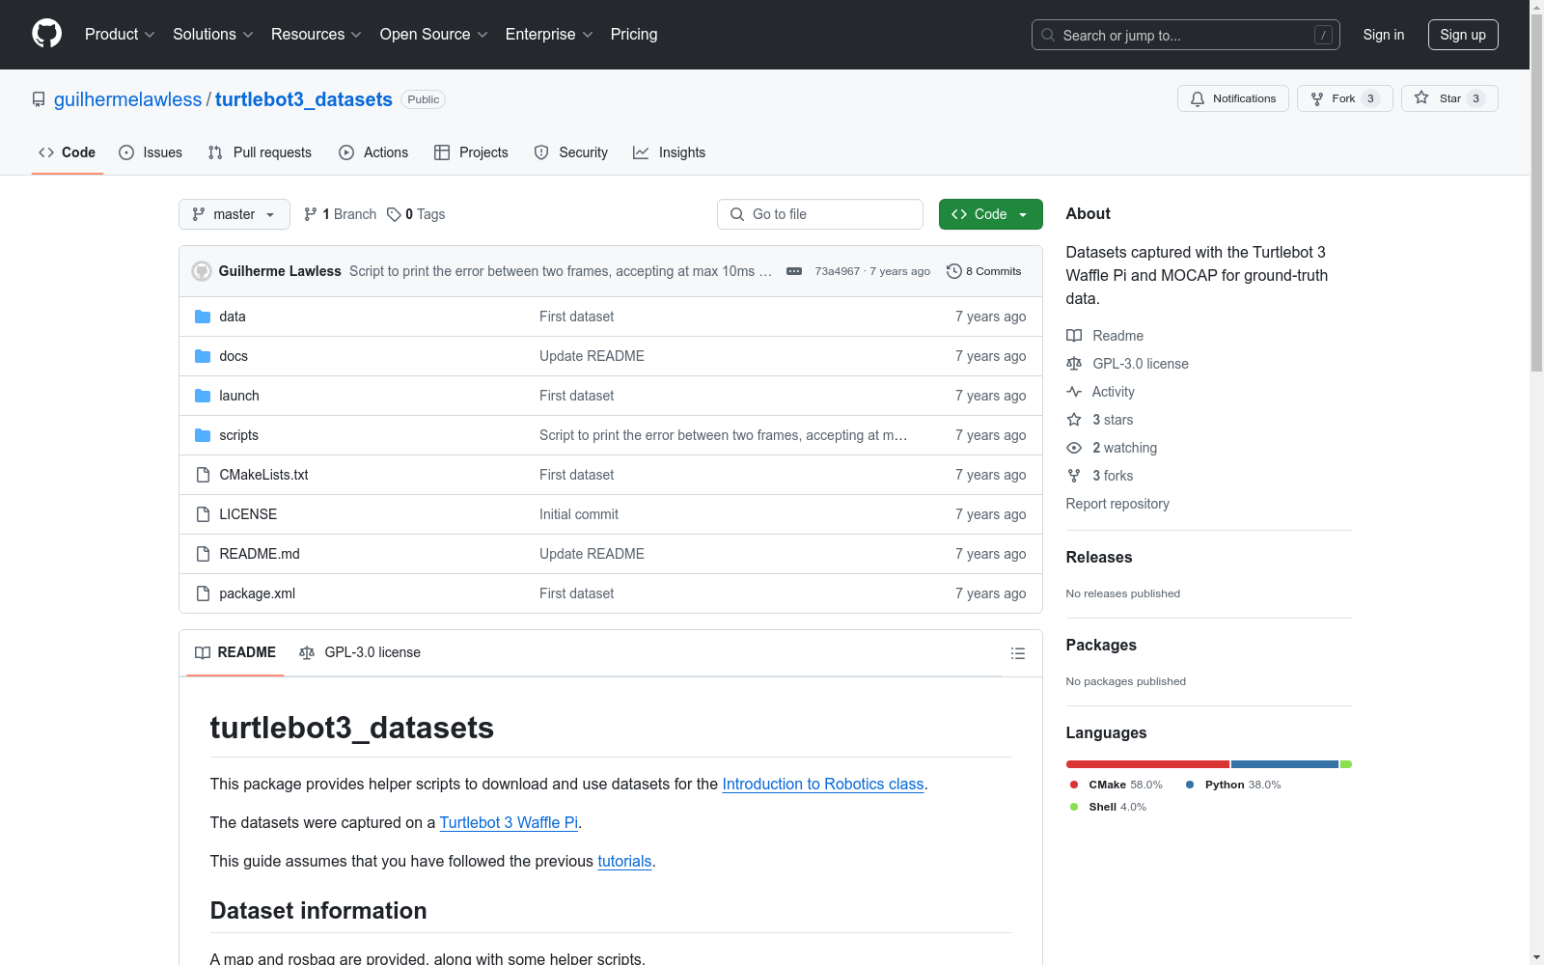1544x965 pixels.
Task: Open the docs folder icon
Action: pos(203,356)
